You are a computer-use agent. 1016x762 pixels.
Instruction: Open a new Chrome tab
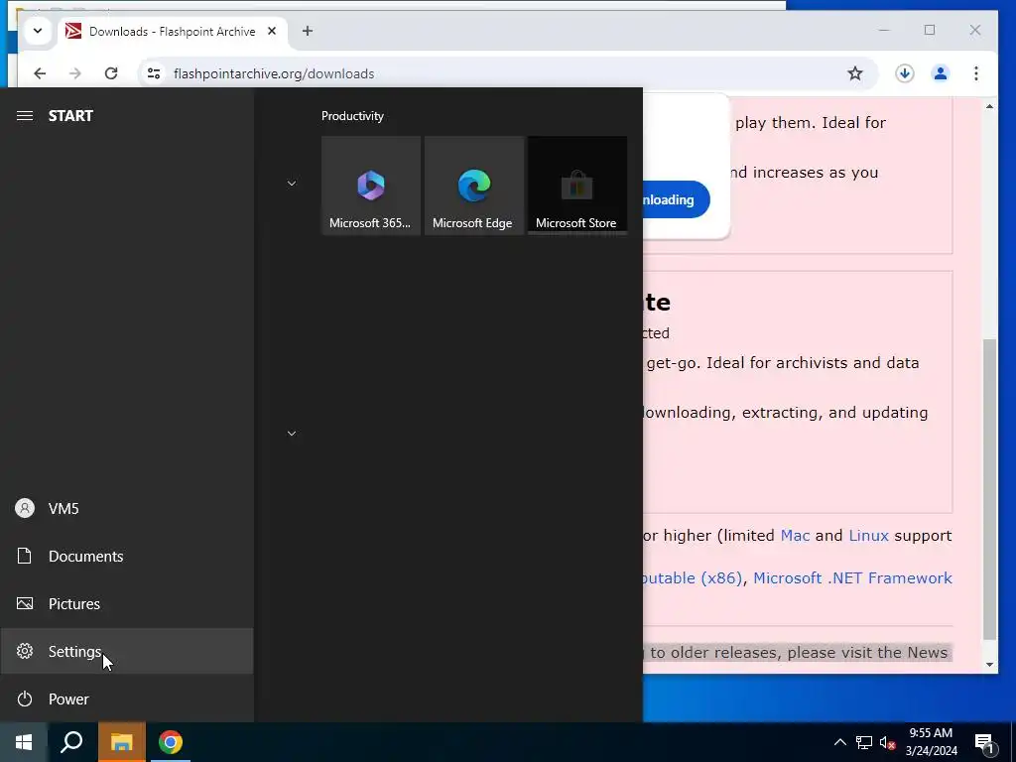[308, 31]
